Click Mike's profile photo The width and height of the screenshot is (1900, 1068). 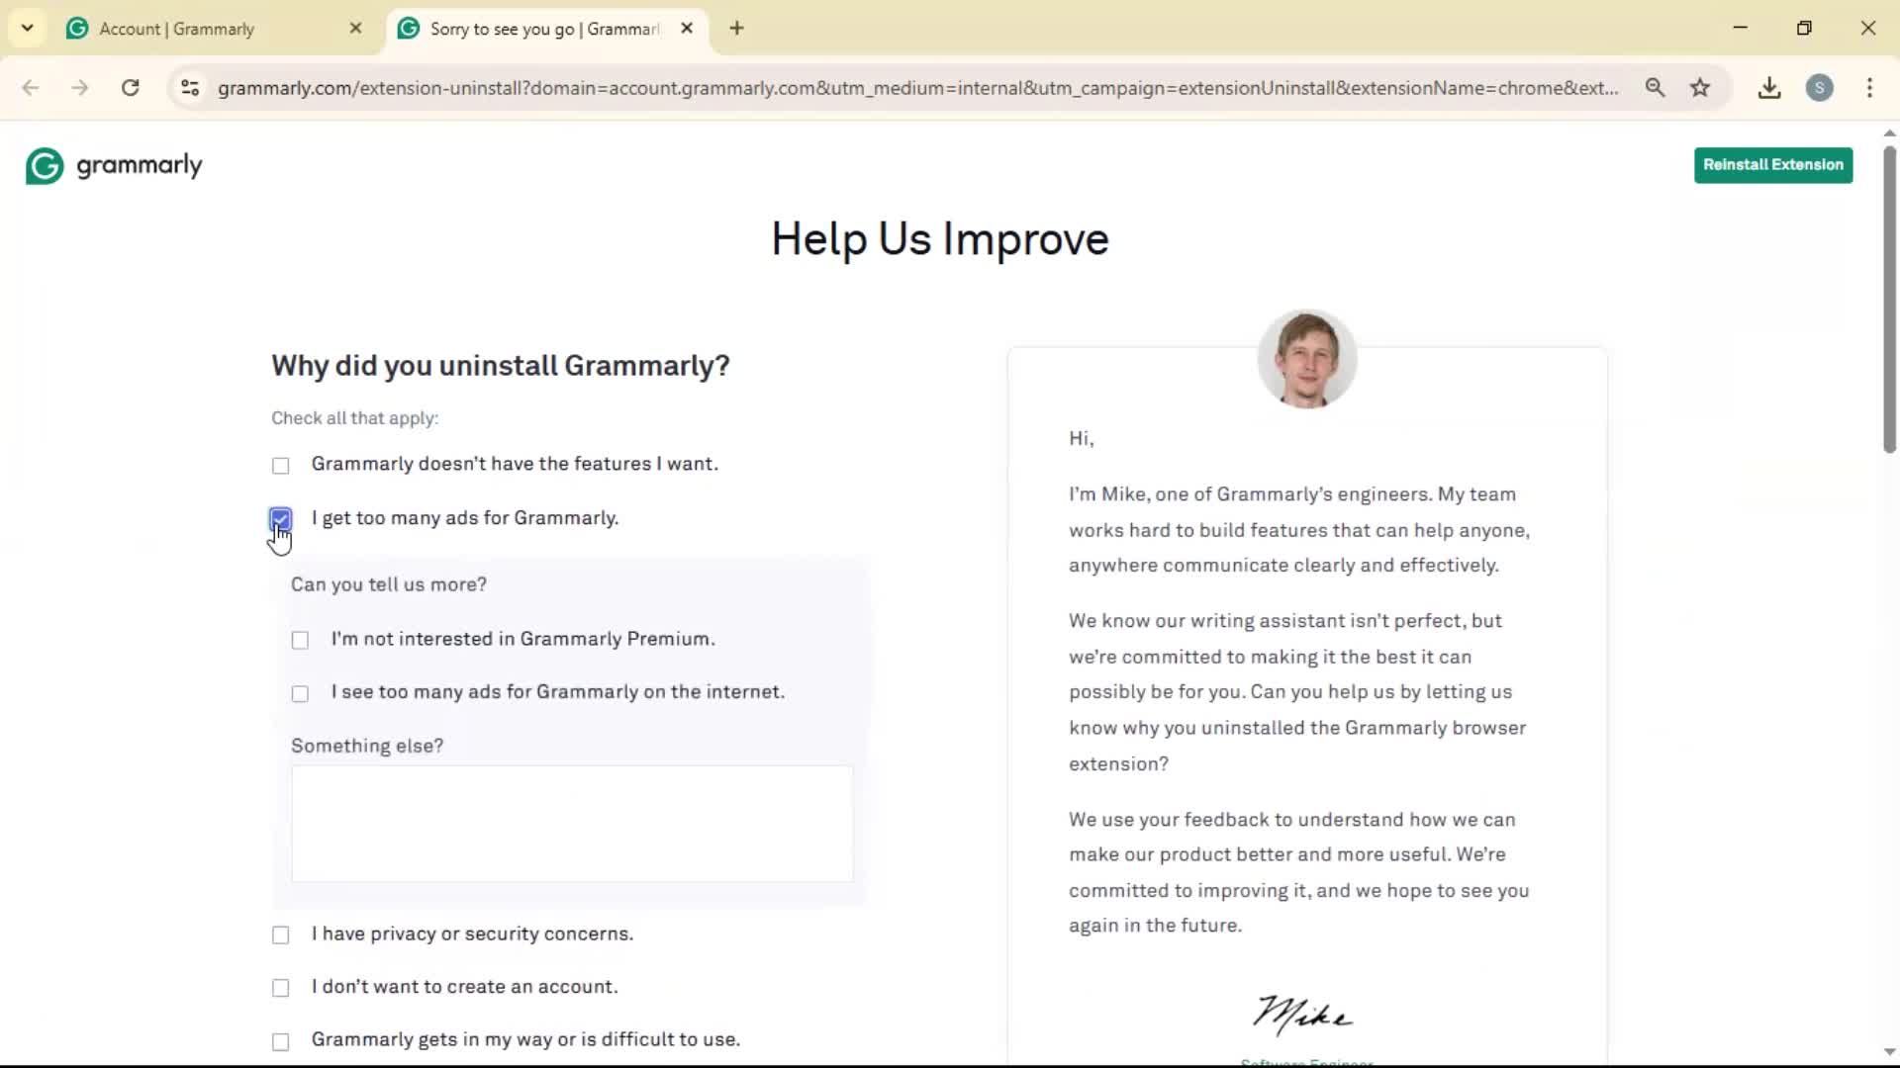coord(1306,359)
